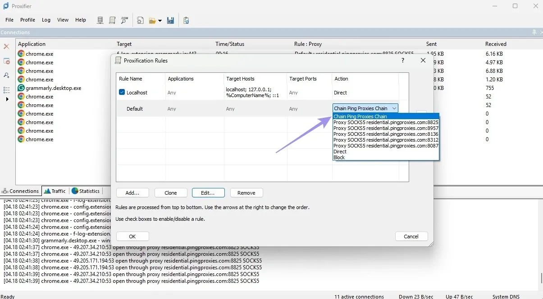Click the localhost; 127.0.0.1 target hosts cell

click(251, 92)
